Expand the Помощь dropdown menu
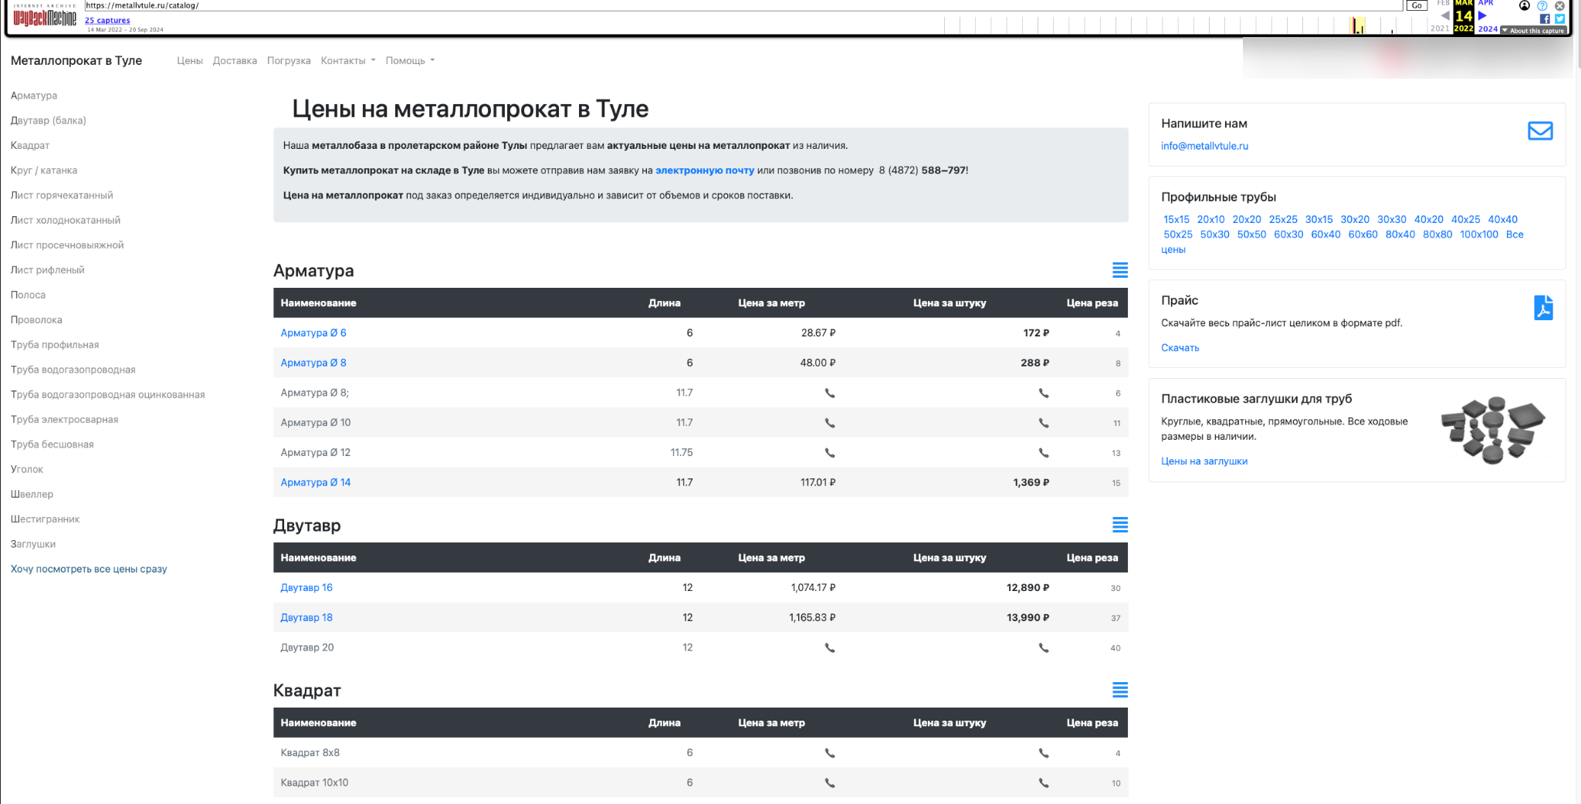This screenshot has width=1581, height=804. (x=410, y=61)
